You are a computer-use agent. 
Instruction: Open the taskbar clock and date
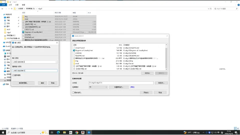229,133
